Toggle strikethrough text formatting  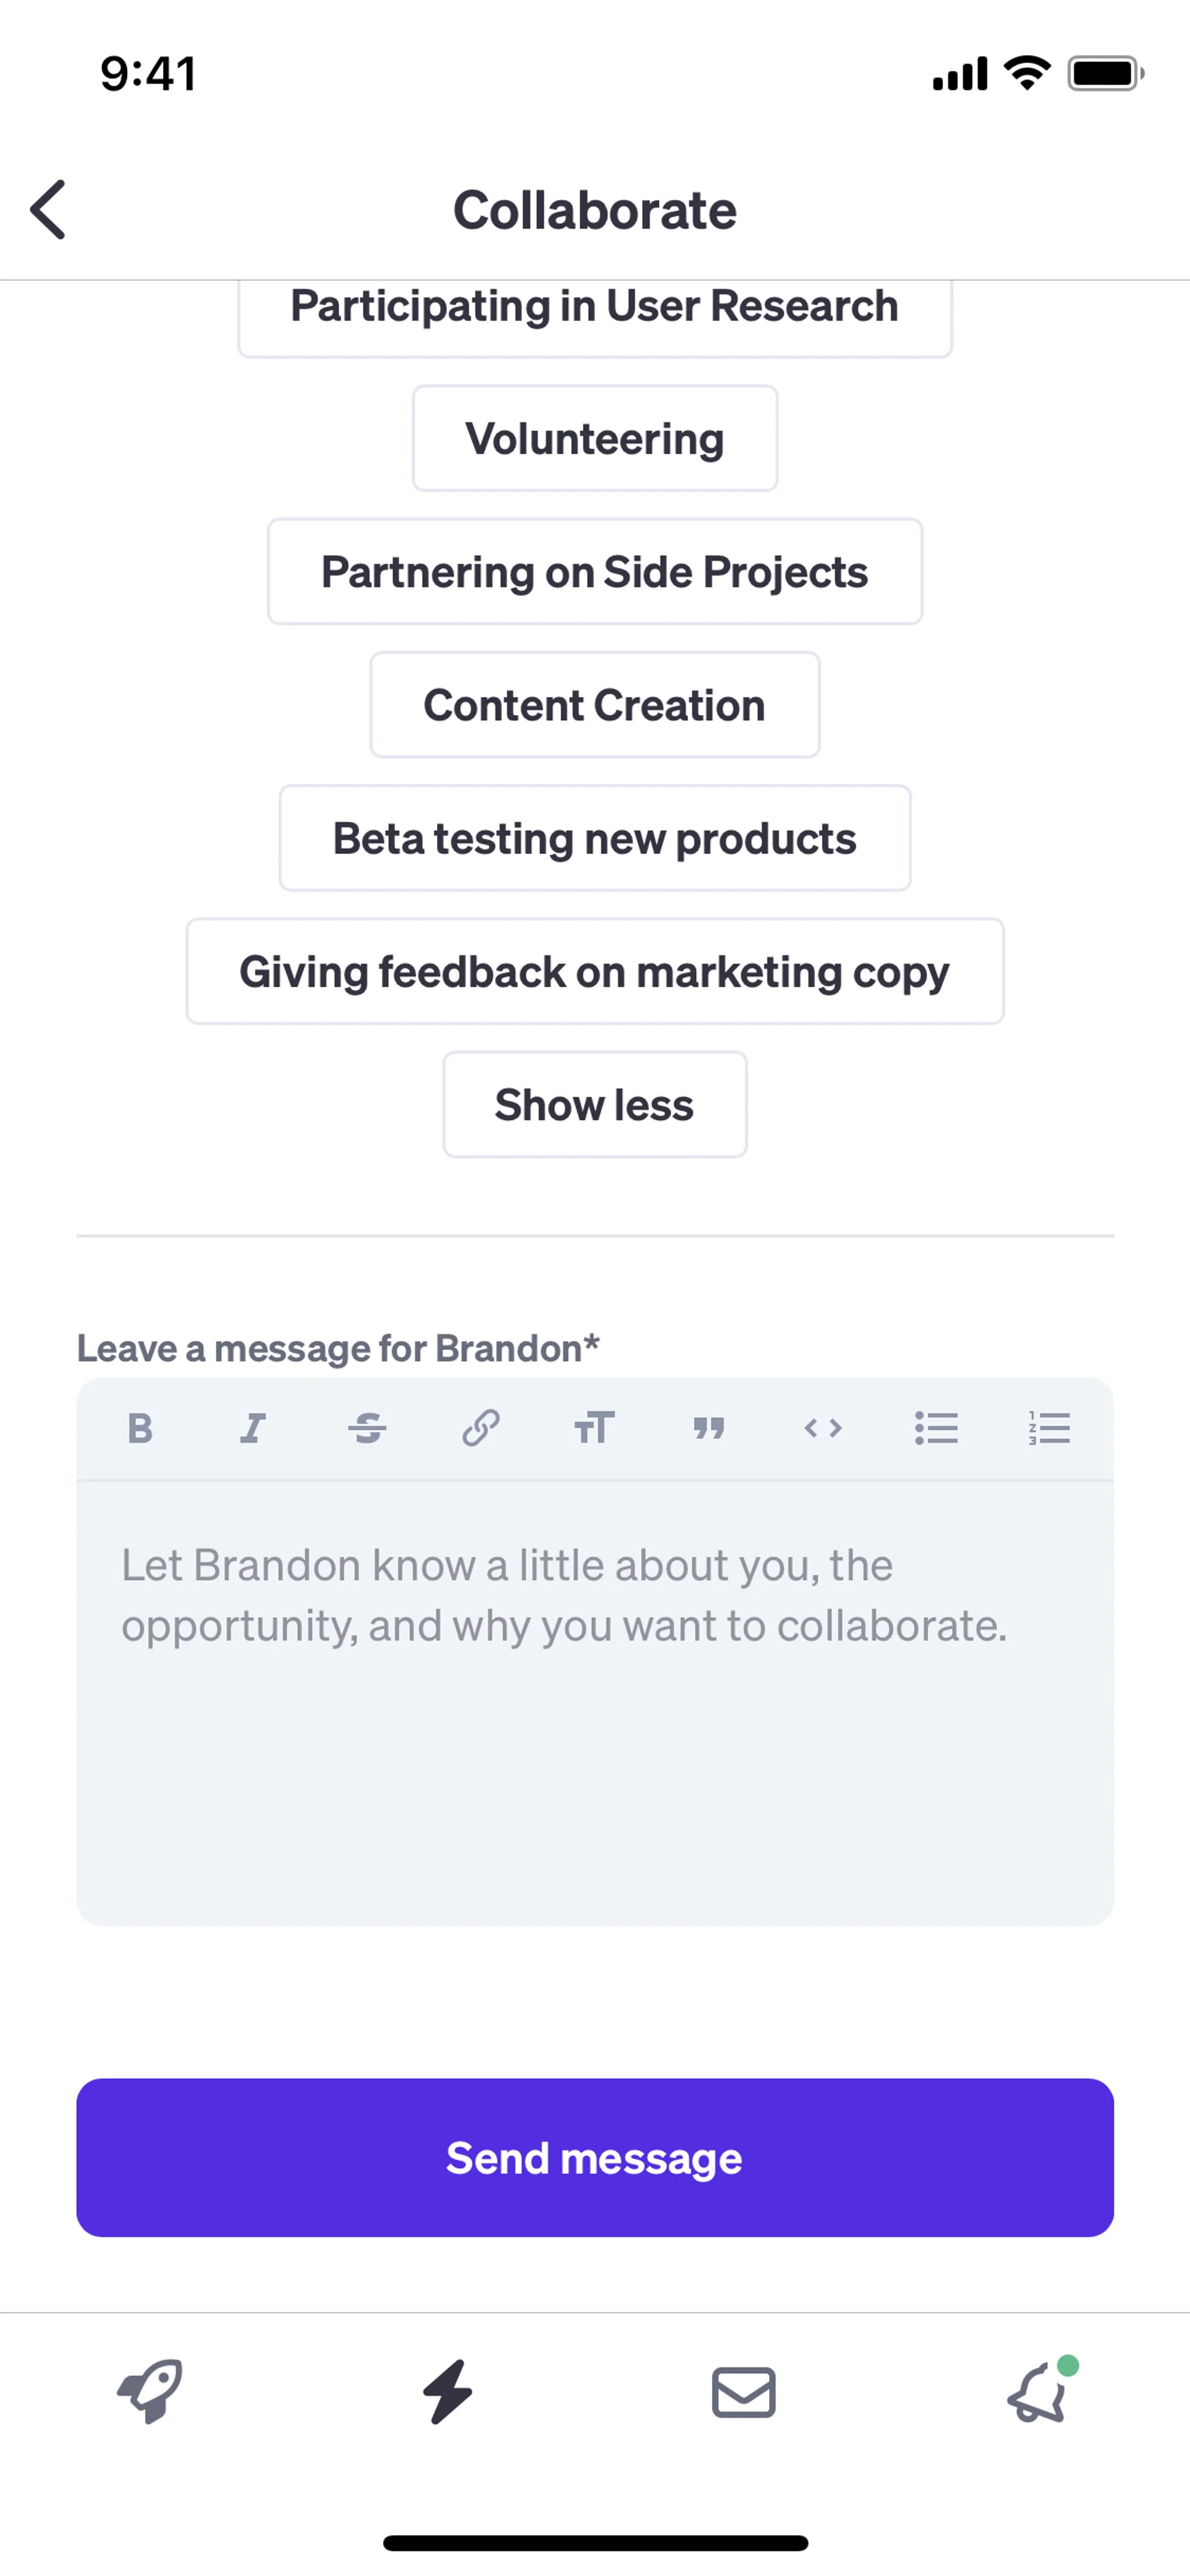(367, 1428)
